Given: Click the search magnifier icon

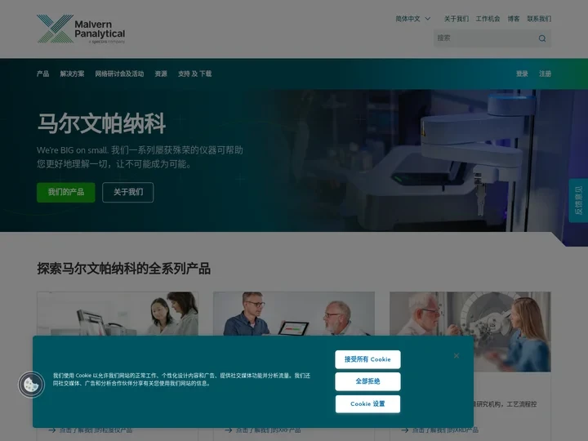Looking at the screenshot, I should coord(542,38).
